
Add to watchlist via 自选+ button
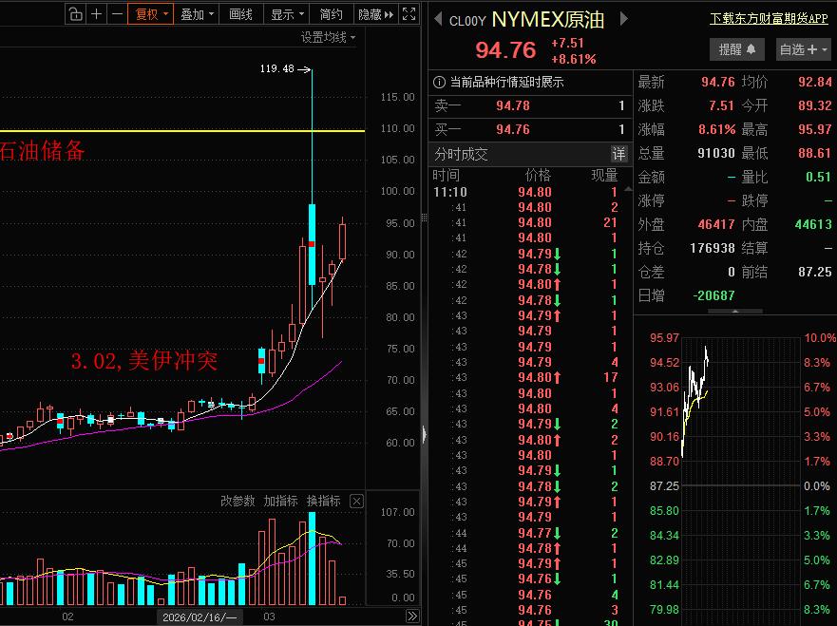pos(803,49)
